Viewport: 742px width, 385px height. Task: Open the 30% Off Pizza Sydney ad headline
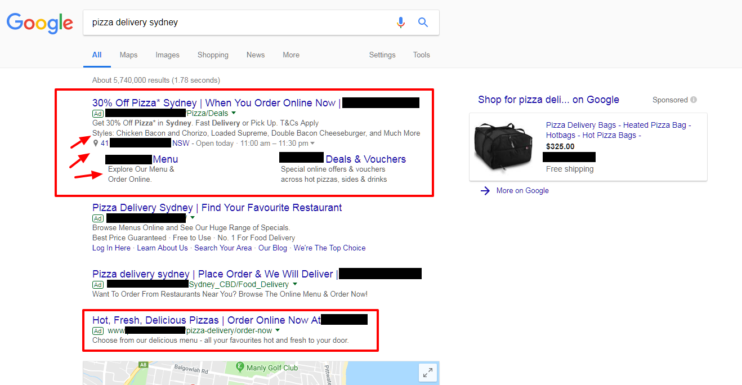point(217,103)
